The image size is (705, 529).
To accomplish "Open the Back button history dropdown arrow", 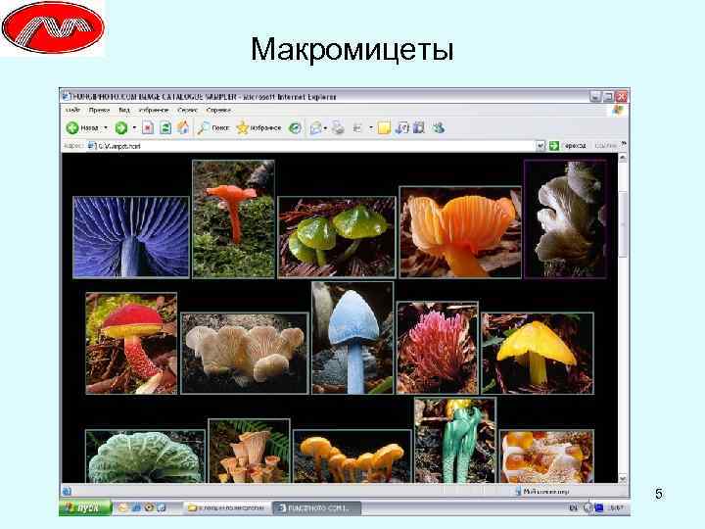I will click(106, 127).
